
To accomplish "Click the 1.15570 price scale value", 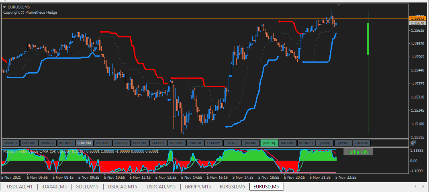I will click(x=417, y=43).
